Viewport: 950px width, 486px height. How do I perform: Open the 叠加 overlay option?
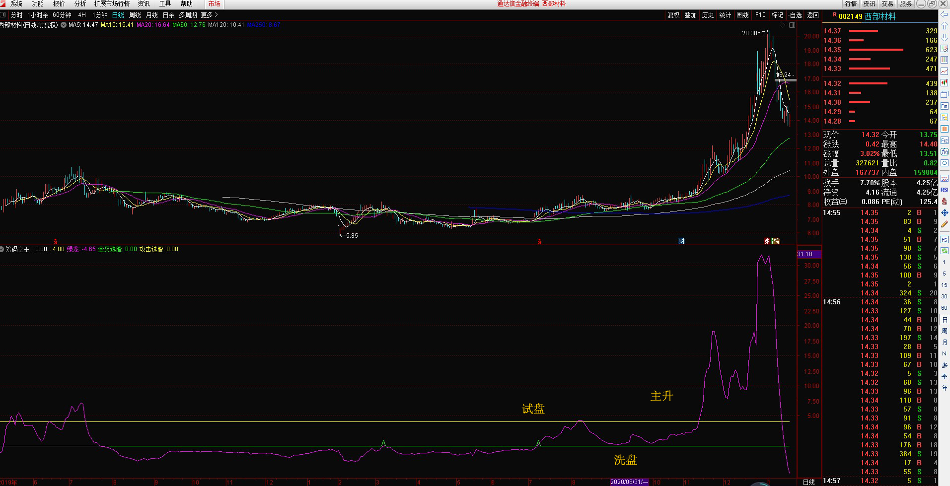click(x=690, y=15)
